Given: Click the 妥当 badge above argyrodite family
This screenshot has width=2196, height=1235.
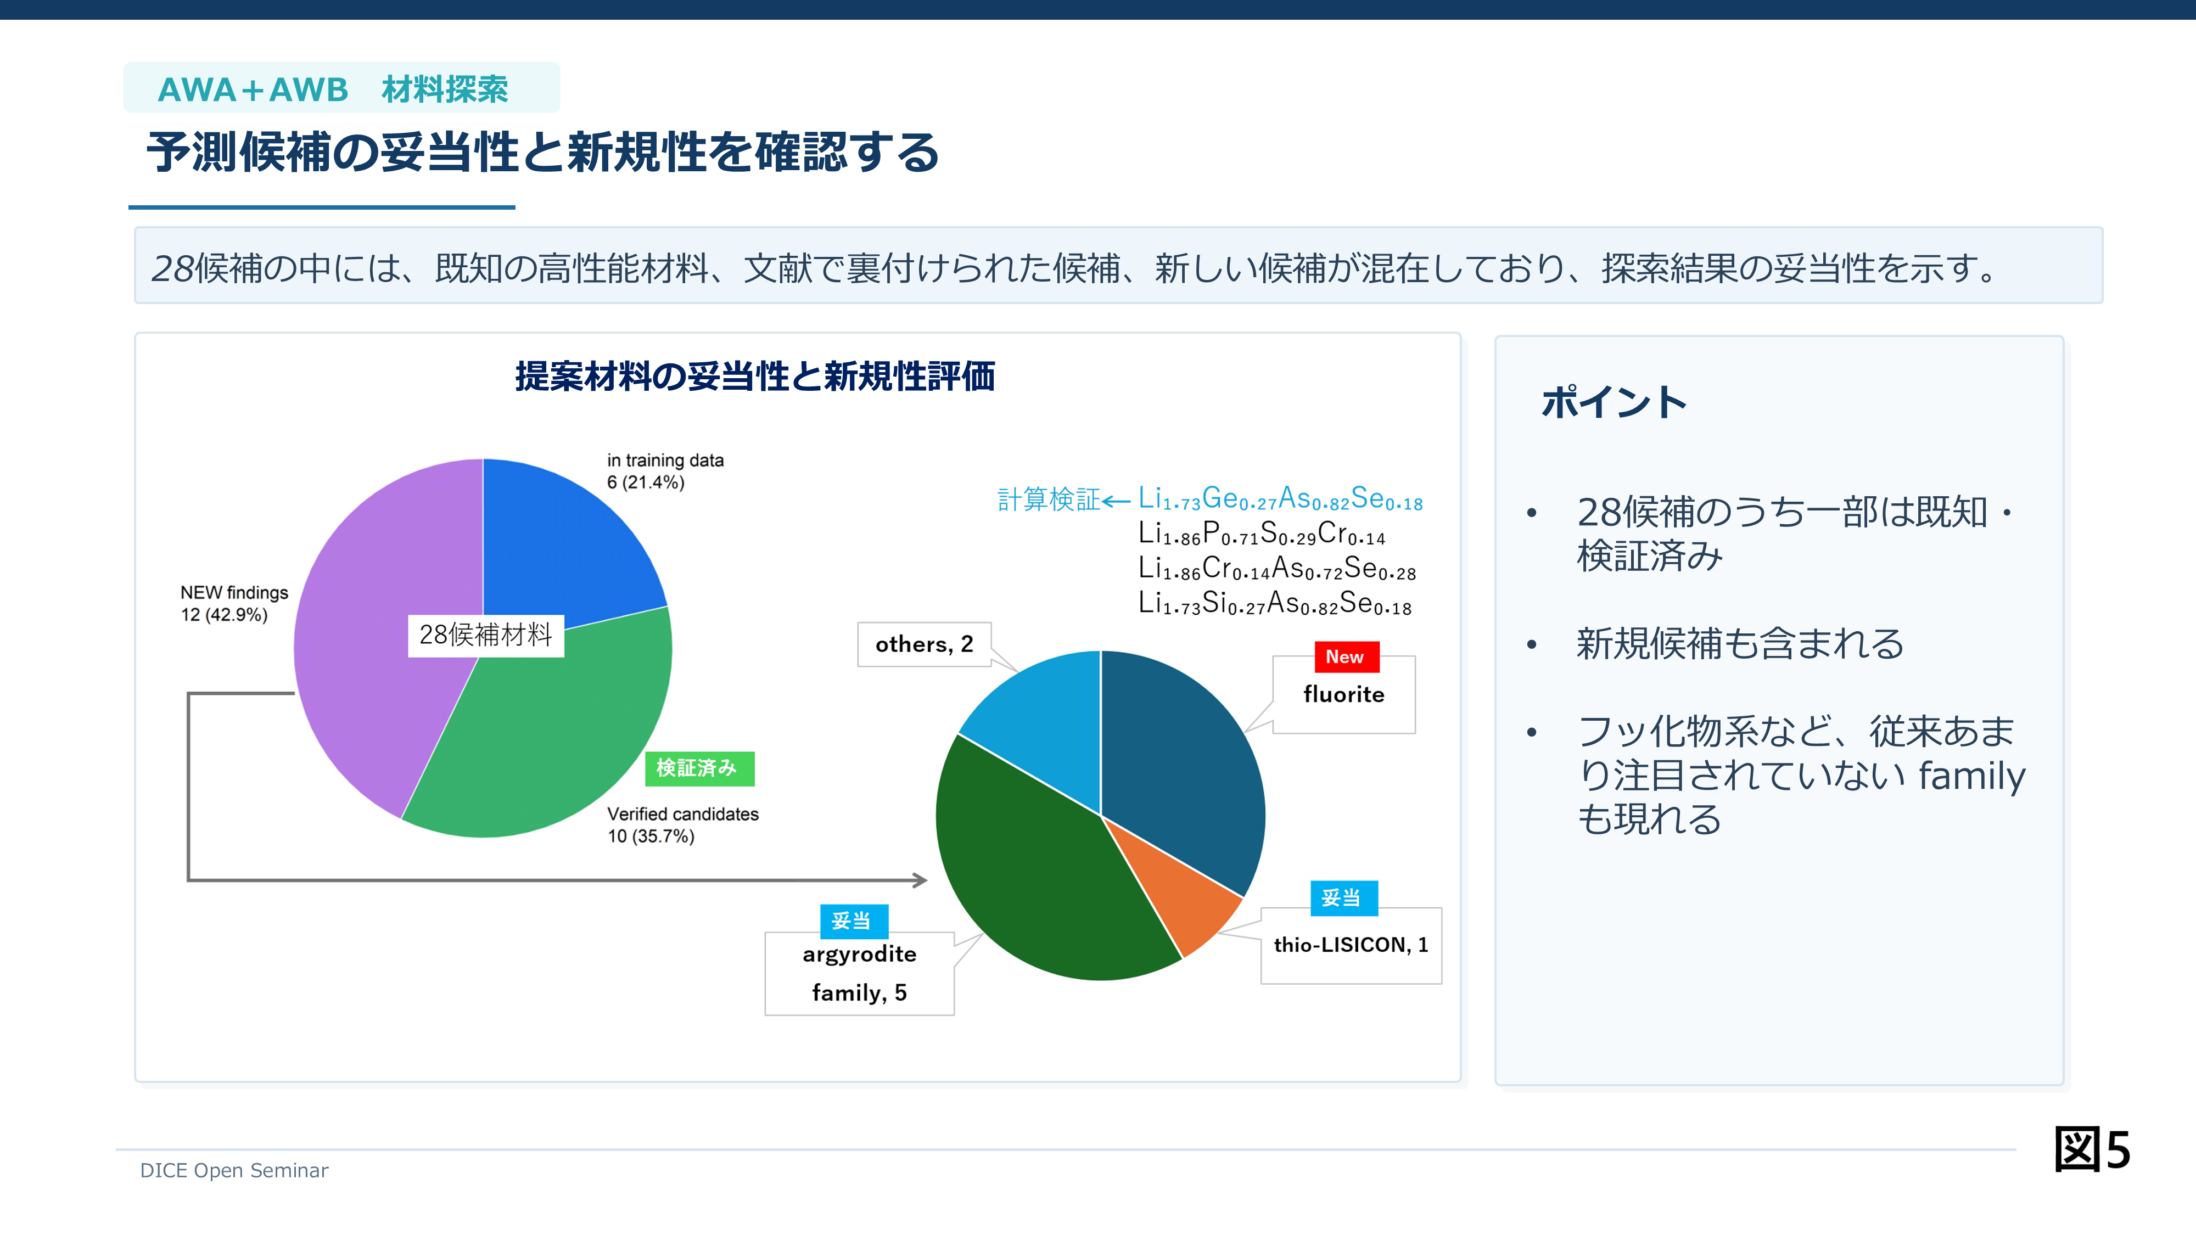Looking at the screenshot, I should click(x=853, y=922).
